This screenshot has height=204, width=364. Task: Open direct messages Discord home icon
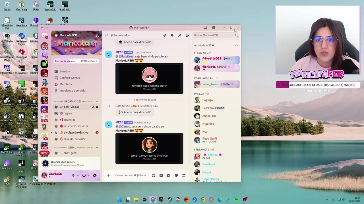point(44,35)
